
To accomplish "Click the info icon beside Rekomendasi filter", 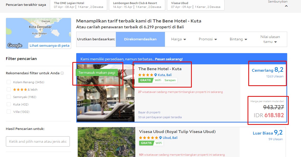I will [62, 73].
